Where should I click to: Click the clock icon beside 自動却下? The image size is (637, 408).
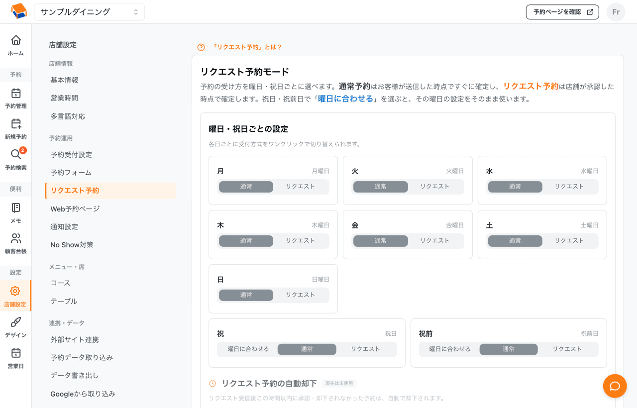click(x=212, y=384)
